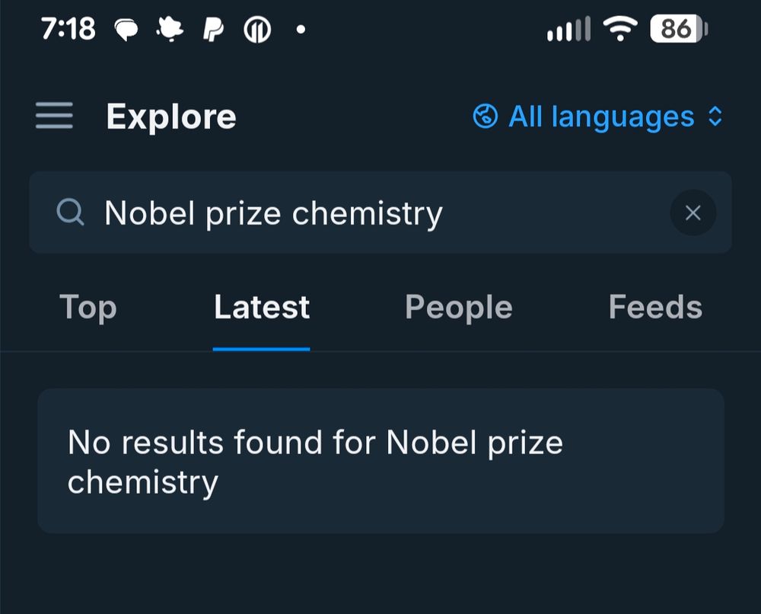761x614 pixels.
Task: Open the navigation hamburger menu
Action: pyautogui.click(x=53, y=116)
